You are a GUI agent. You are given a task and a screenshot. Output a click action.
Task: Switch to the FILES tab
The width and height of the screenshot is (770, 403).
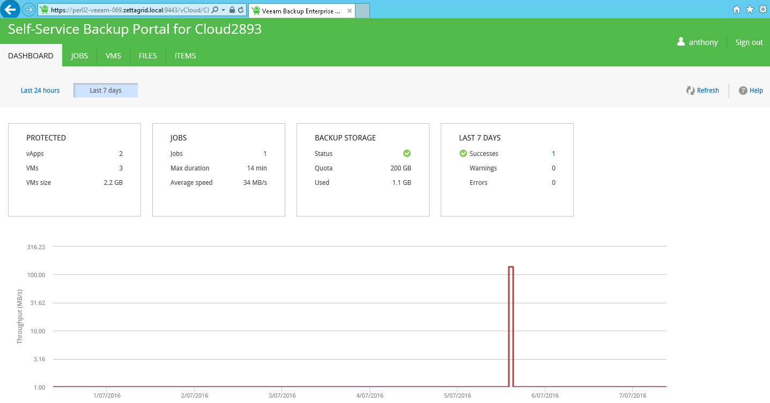coord(148,55)
